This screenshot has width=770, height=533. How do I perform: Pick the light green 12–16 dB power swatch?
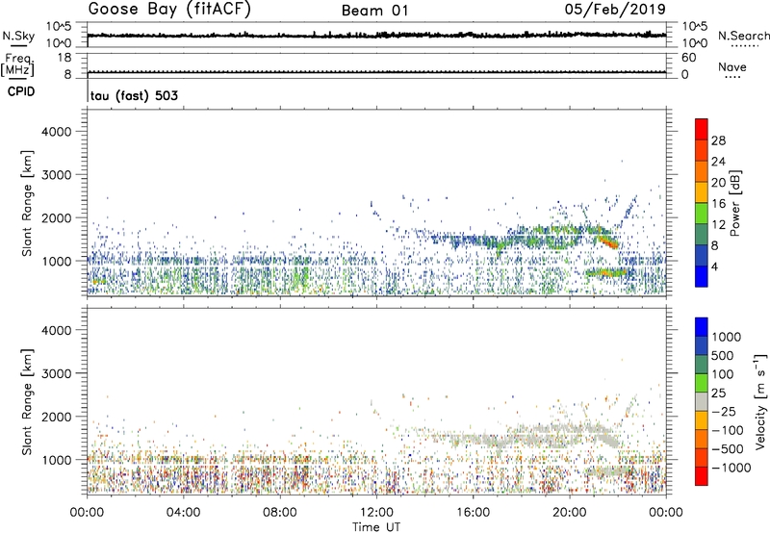[x=702, y=213]
